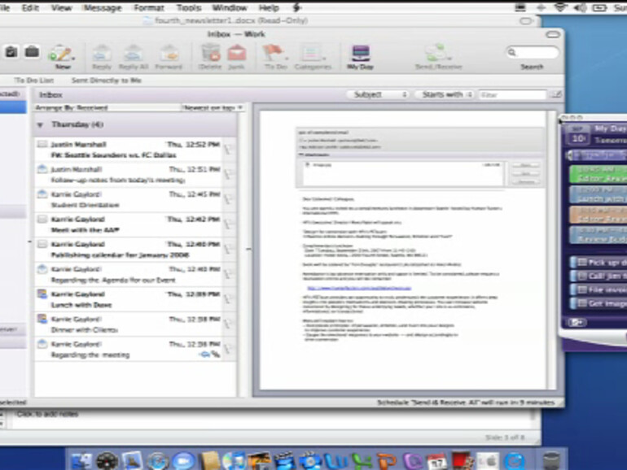This screenshot has width=627, height=470.
Task: Open Entourage purple icon in the Dock
Action: pyautogui.click(x=412, y=461)
